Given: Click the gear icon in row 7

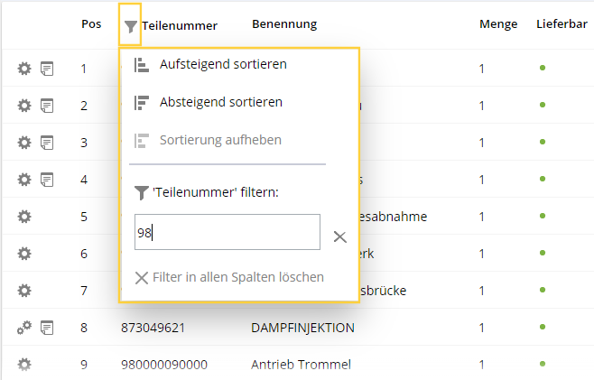Looking at the screenshot, I should [24, 291].
